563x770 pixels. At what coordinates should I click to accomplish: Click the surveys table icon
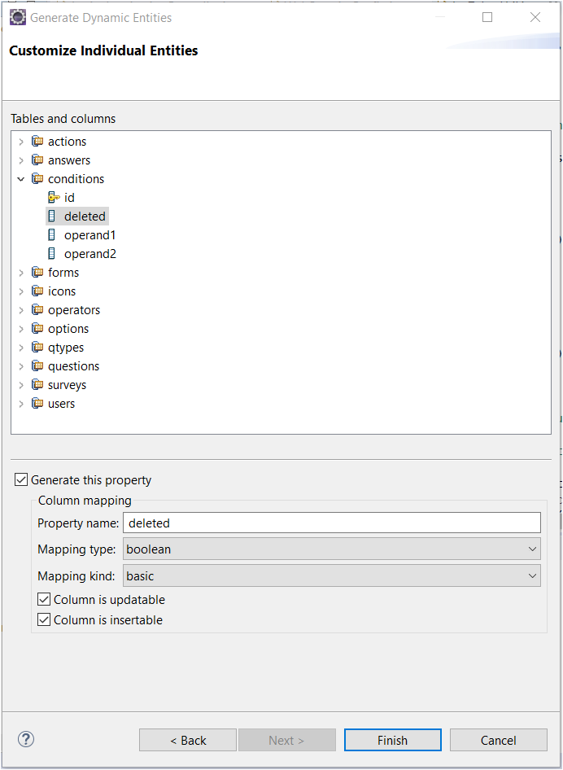(x=37, y=385)
